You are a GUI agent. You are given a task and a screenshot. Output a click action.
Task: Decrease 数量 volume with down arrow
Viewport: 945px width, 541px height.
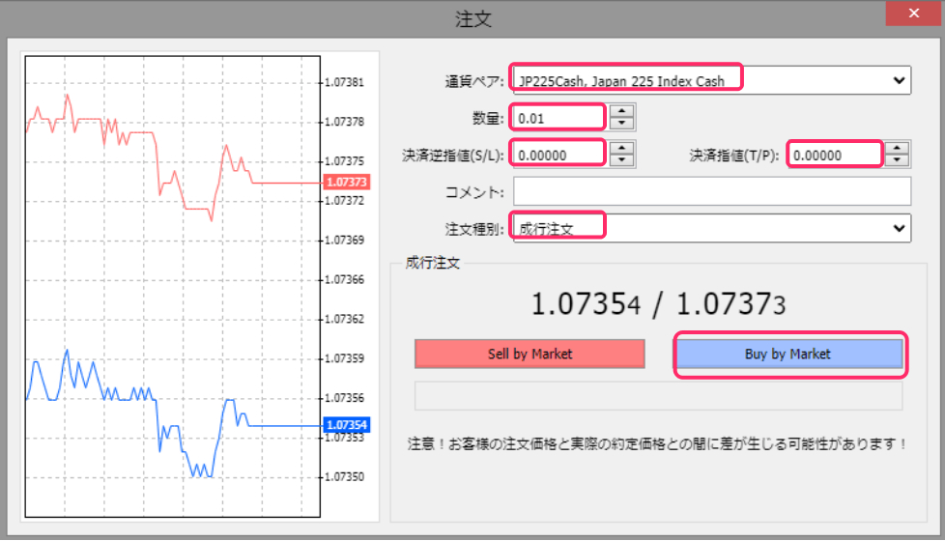coord(622,124)
